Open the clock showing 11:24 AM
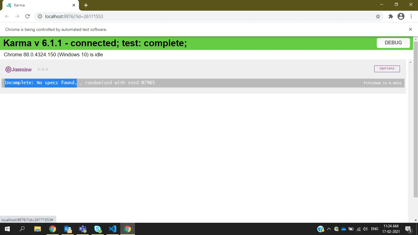The image size is (418, 235). [391, 229]
